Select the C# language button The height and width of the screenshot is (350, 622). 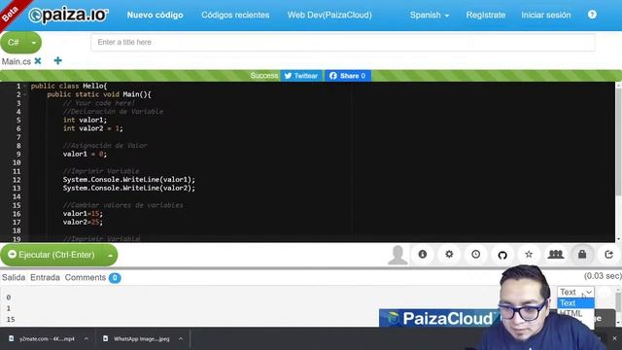[14, 43]
